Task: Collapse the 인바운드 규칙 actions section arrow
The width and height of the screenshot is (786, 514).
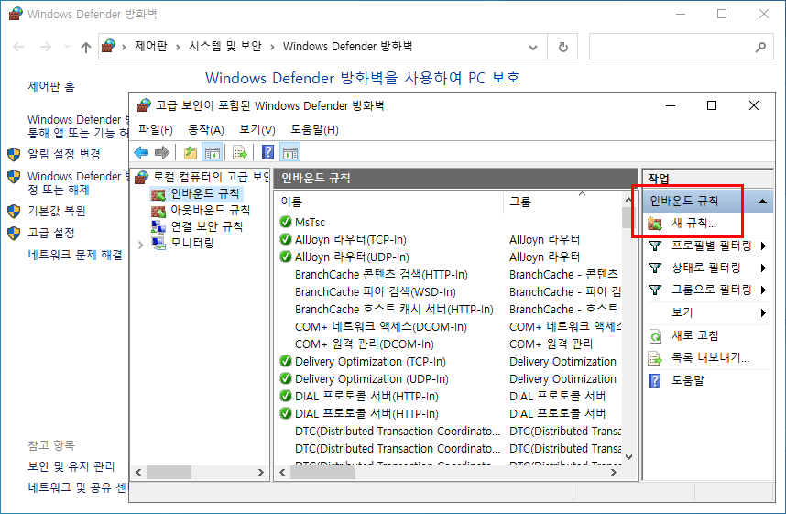Action: click(x=762, y=202)
